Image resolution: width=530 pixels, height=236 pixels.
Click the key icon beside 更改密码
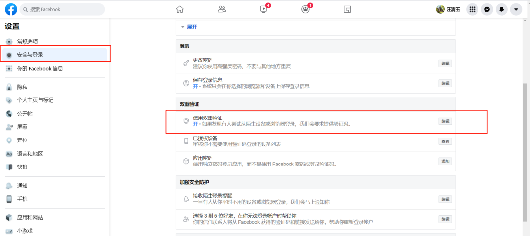[x=185, y=63]
